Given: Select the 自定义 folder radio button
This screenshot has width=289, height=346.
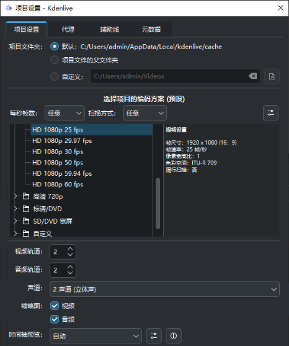Looking at the screenshot, I should coord(55,76).
